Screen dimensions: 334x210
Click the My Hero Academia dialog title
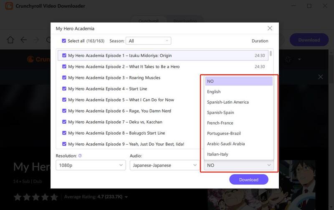75,28
